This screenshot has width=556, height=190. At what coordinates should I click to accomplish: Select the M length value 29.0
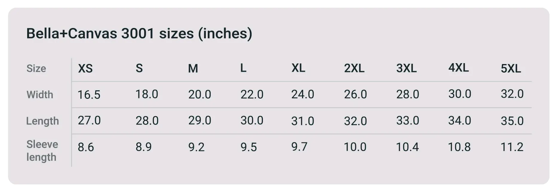click(x=200, y=121)
